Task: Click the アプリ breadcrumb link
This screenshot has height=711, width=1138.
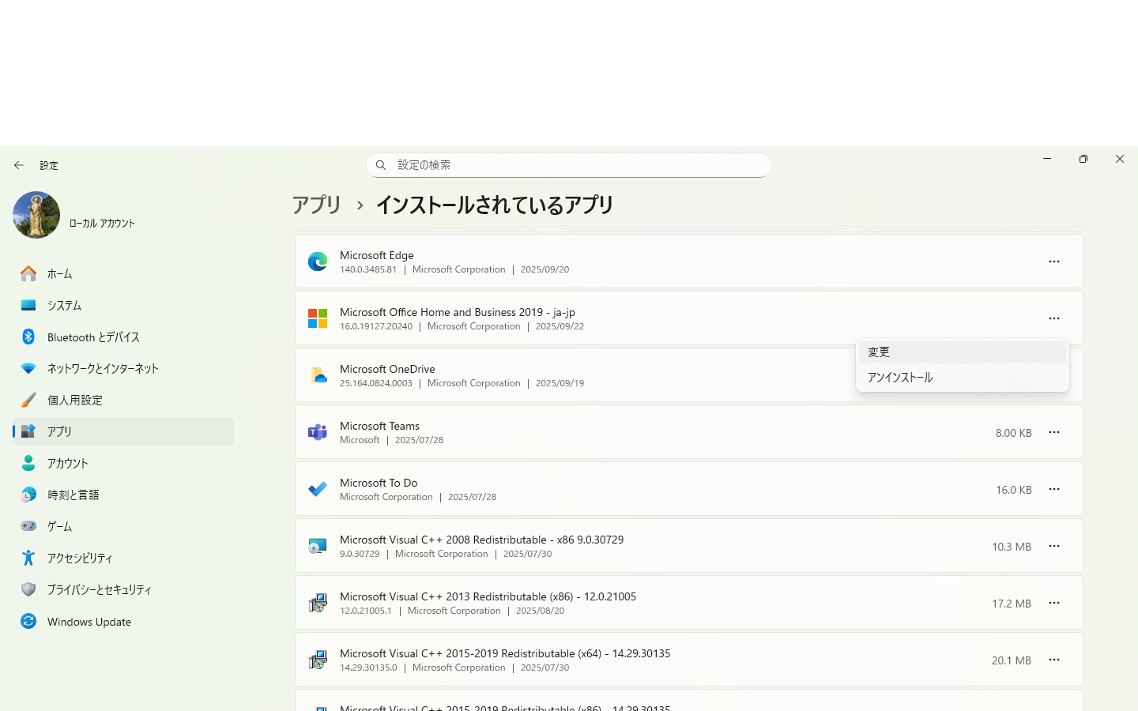Action: (x=317, y=205)
